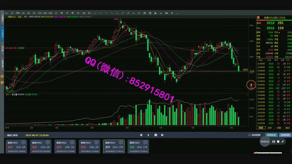
Task: Switch to the 明细 tab
Action: [x=261, y=127]
